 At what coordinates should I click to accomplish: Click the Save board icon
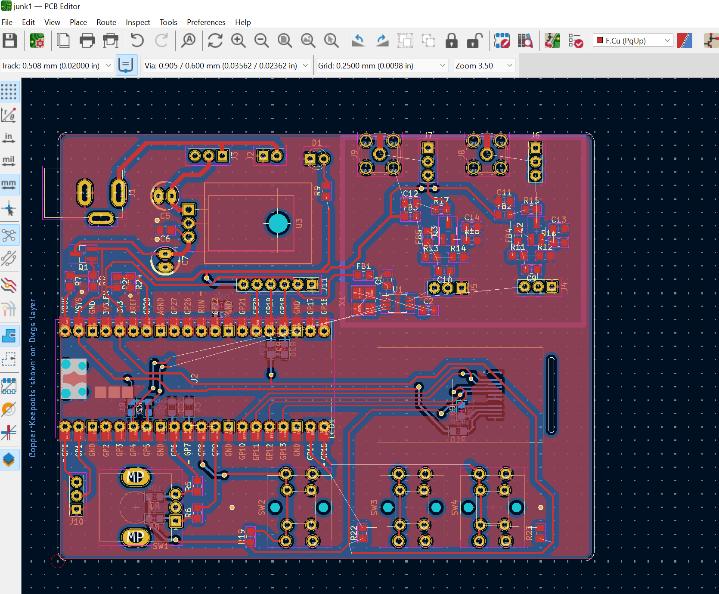(x=10, y=41)
